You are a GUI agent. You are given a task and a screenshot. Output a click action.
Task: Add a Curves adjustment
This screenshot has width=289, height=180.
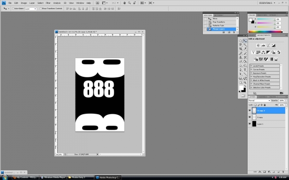click(268, 46)
